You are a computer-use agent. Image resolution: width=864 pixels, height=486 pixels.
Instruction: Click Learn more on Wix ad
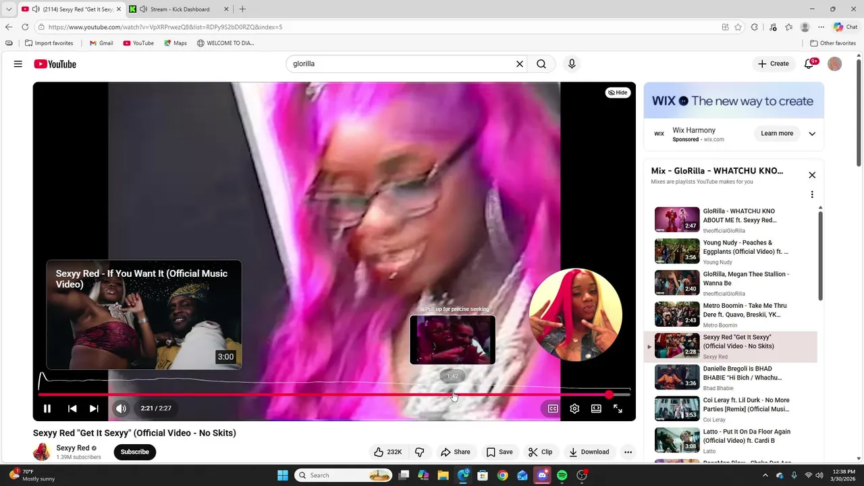[777, 134]
